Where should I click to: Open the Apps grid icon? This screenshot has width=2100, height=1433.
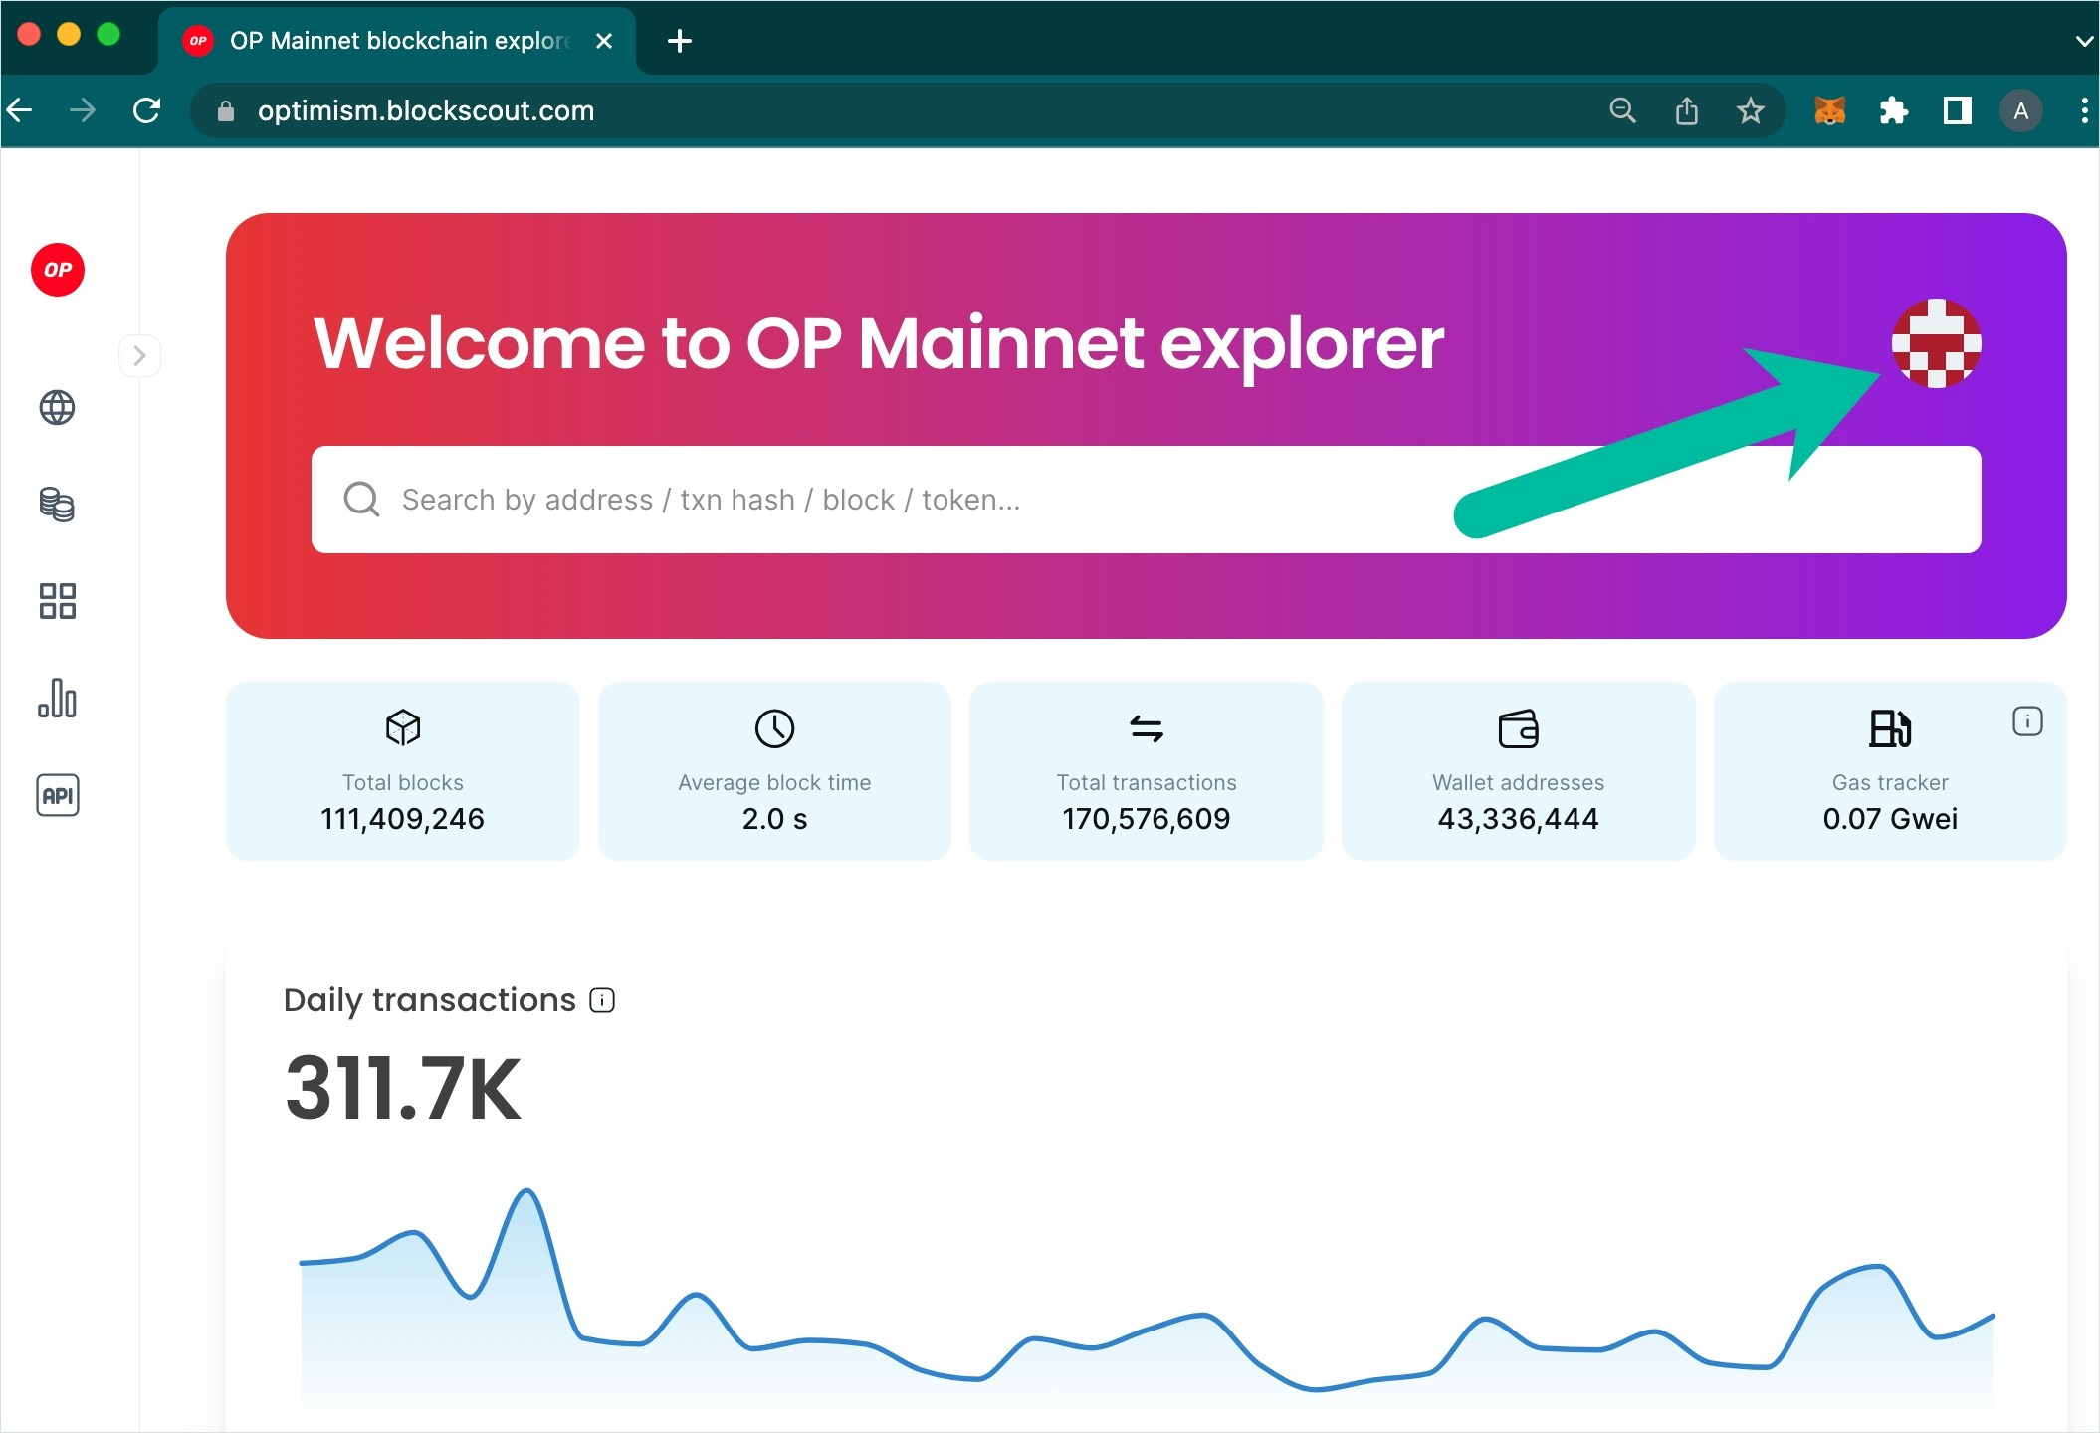coord(57,601)
